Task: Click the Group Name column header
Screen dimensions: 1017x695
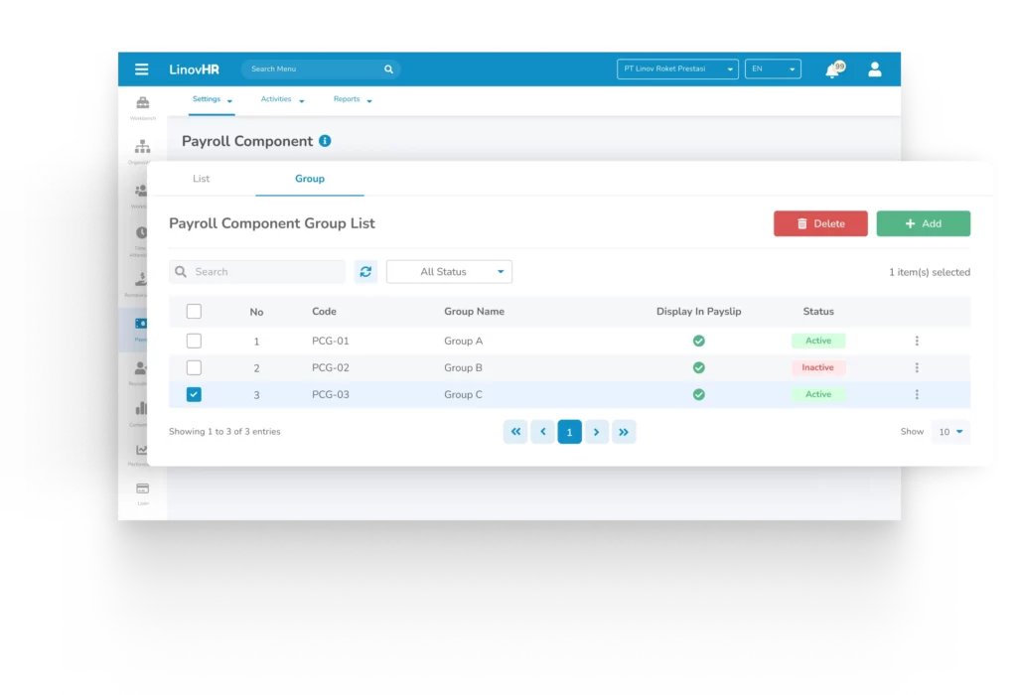Action: click(474, 311)
